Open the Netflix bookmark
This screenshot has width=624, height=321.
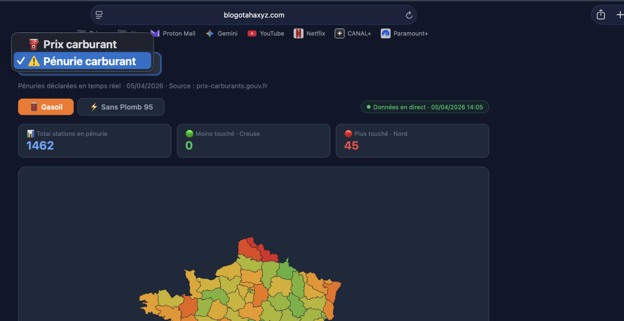(310, 34)
